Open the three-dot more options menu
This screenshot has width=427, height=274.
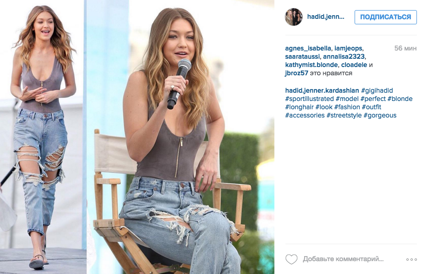pyautogui.click(x=411, y=259)
